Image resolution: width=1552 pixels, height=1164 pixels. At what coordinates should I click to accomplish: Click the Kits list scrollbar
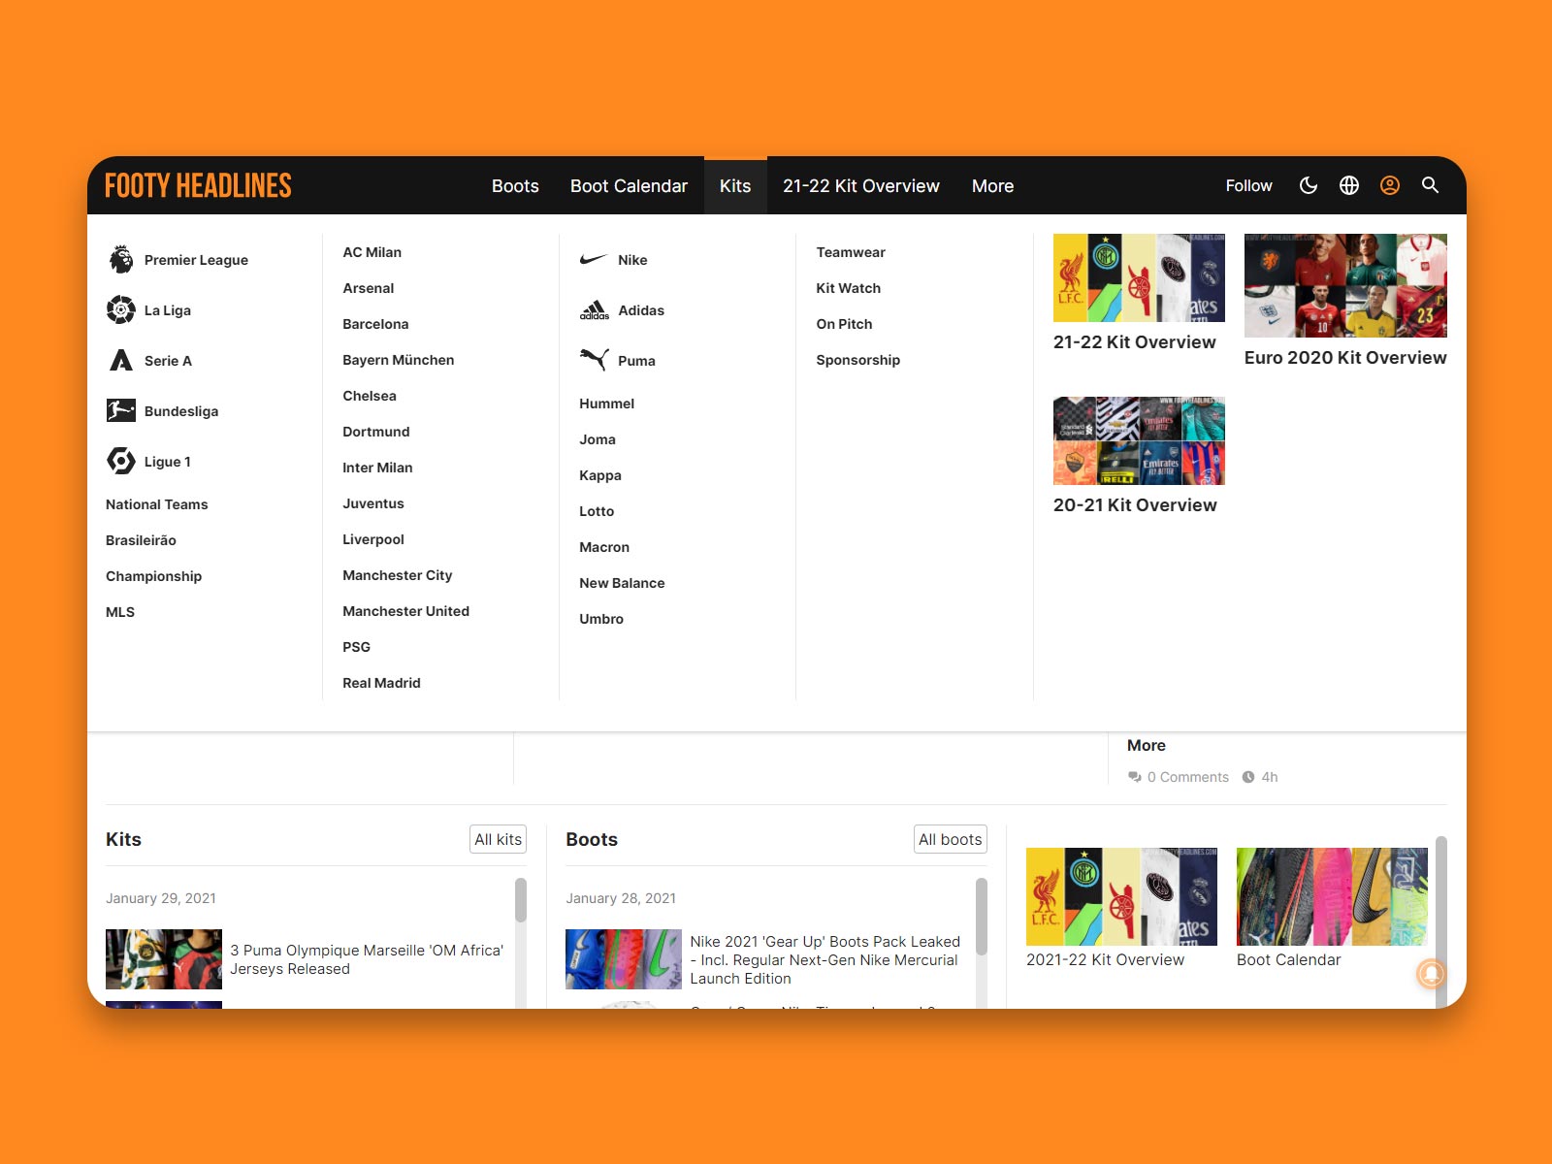(521, 900)
